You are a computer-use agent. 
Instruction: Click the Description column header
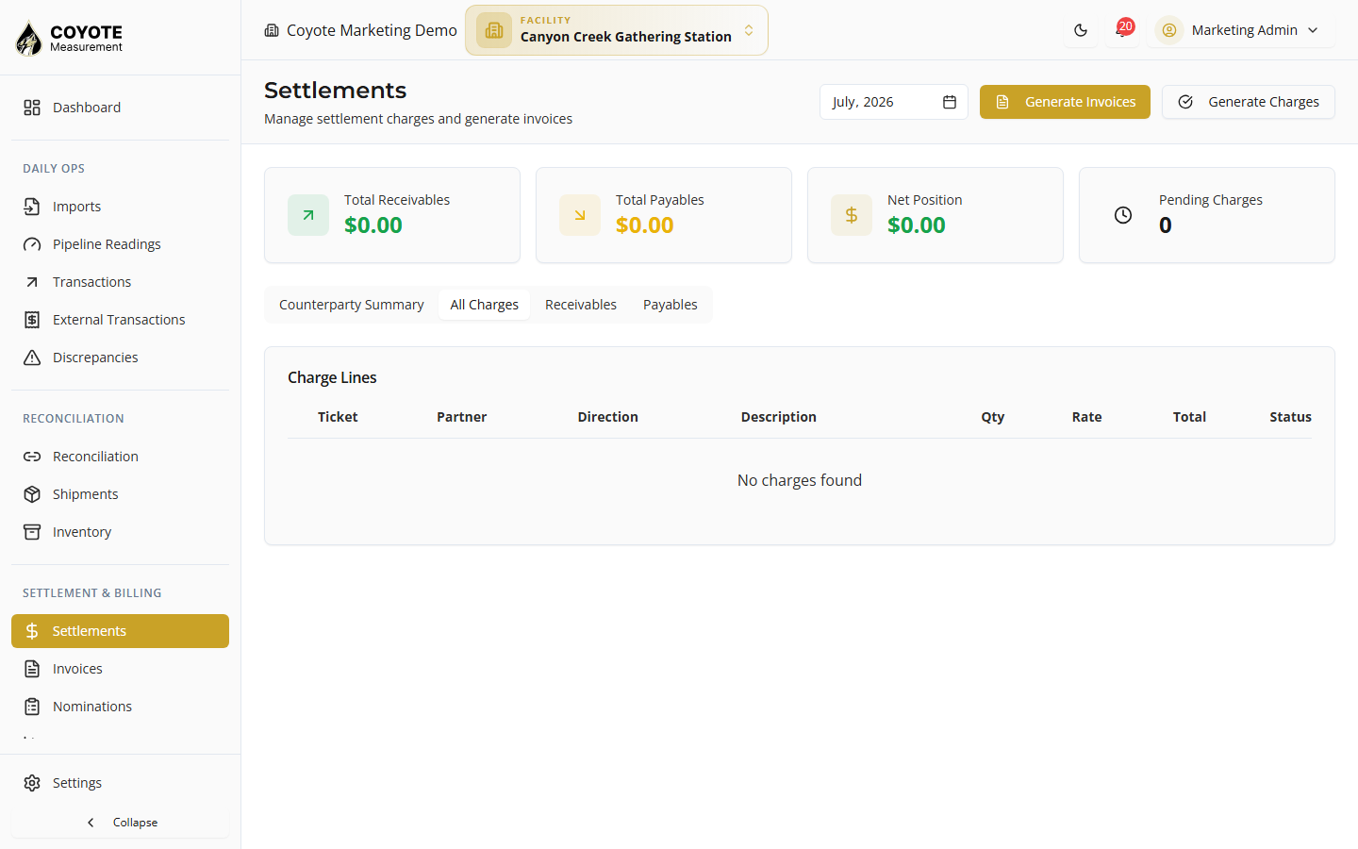coord(779,417)
